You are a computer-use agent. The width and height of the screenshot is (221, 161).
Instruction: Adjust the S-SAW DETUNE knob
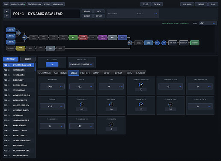170,104
